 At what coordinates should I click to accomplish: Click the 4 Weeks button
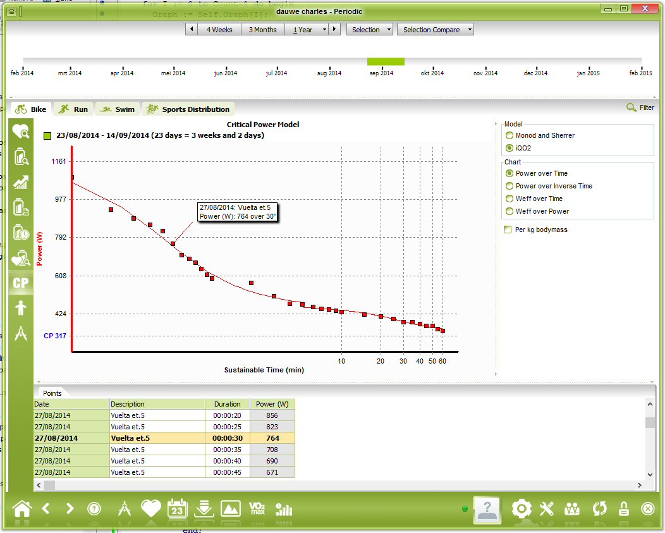click(219, 29)
